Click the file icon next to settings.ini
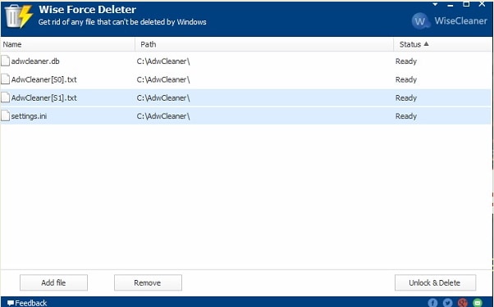Viewport: 494px width, 307px height. (x=5, y=115)
